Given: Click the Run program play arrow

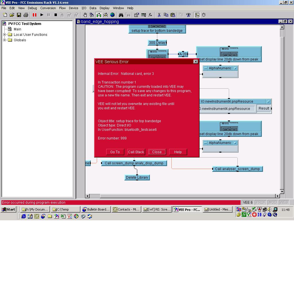Looking at the screenshot, I should point(42,15).
